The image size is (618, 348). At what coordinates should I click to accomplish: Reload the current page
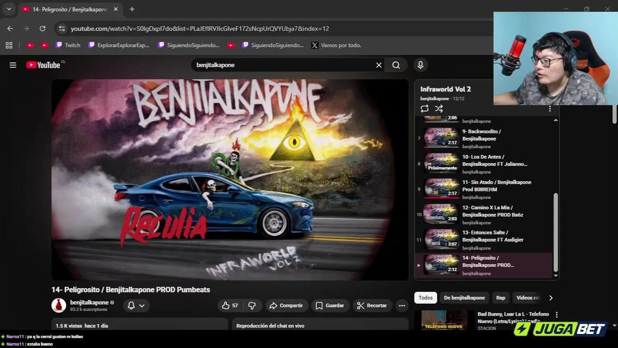click(43, 29)
